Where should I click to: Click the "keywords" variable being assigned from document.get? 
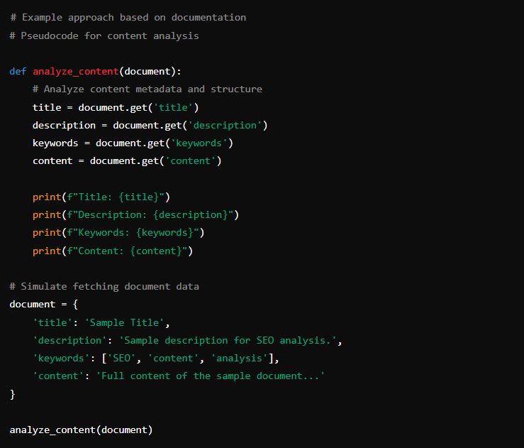tap(55, 143)
